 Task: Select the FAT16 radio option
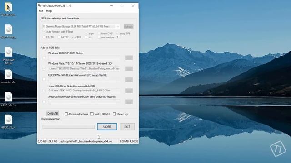[44, 37]
